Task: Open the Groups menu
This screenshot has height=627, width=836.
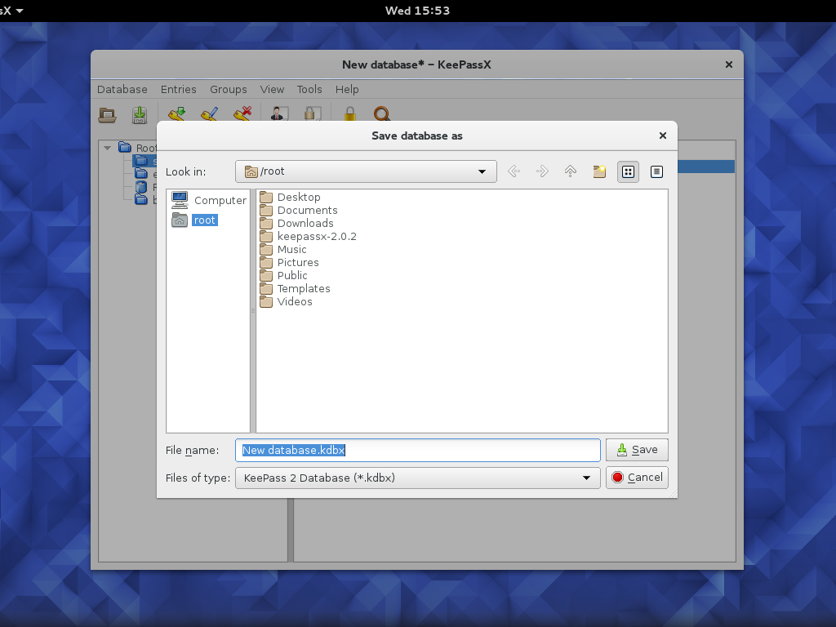Action: tap(229, 90)
